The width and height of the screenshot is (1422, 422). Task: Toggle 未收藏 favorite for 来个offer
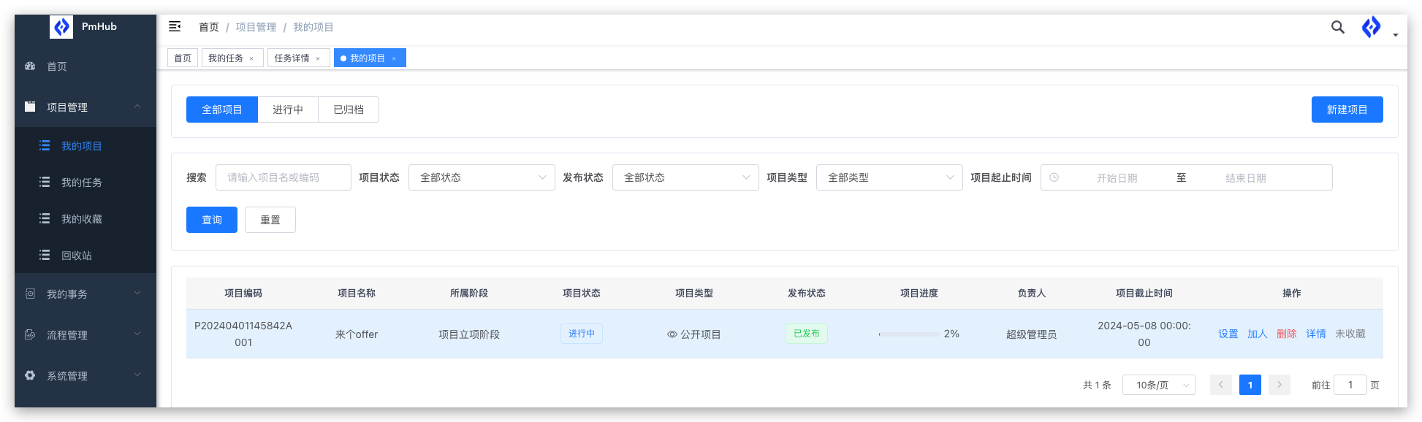point(1350,334)
